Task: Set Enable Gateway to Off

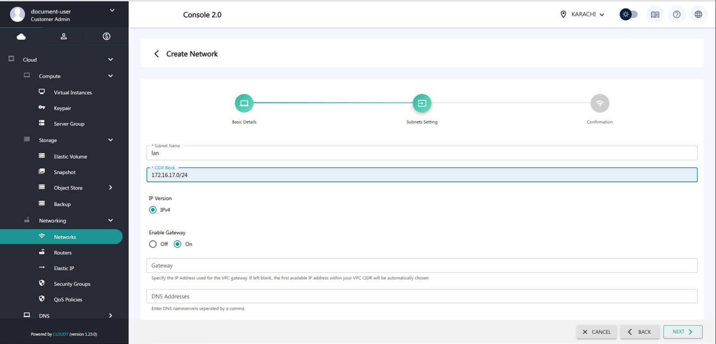Action: pyautogui.click(x=153, y=244)
